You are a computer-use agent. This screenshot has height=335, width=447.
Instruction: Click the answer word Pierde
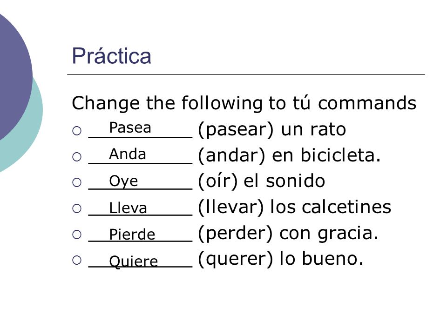[x=132, y=234]
